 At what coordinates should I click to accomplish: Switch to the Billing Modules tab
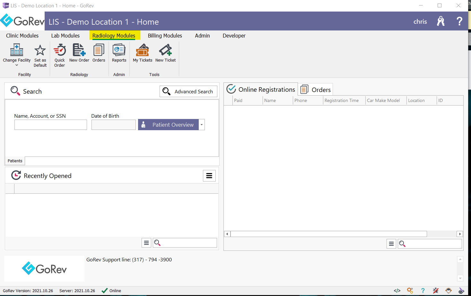(x=165, y=36)
